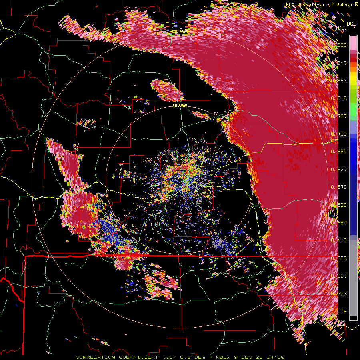
Task: Click the 0.840 scale value
Action: [x=339, y=98]
